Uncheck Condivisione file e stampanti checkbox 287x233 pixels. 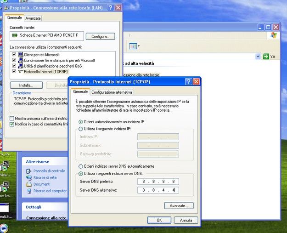pos(14,60)
